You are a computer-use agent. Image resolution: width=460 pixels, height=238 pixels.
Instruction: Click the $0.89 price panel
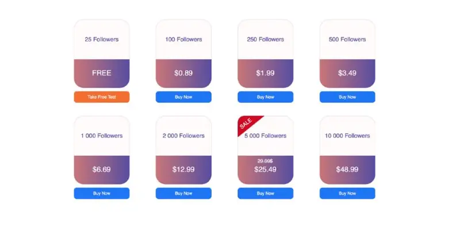(183, 74)
